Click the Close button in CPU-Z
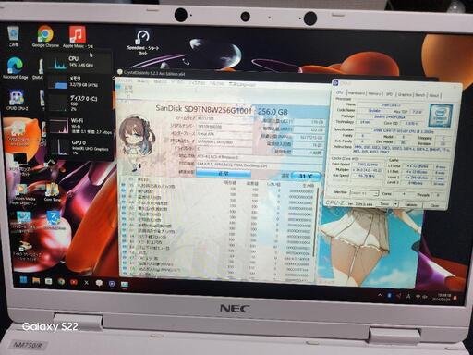This screenshot has height=355, width=473. click(434, 205)
